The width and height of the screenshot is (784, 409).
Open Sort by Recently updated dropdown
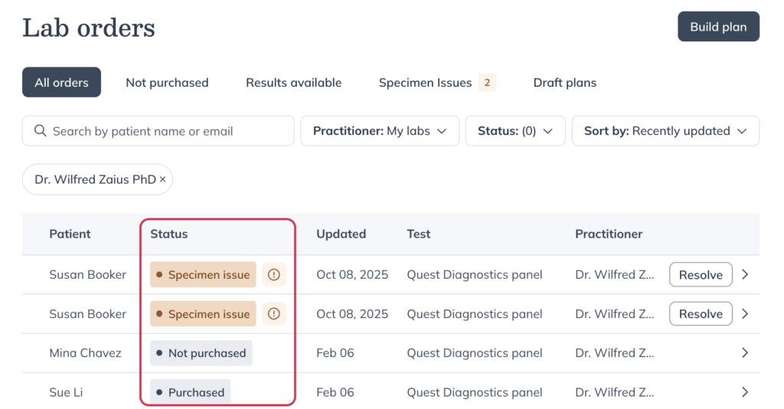coord(665,131)
